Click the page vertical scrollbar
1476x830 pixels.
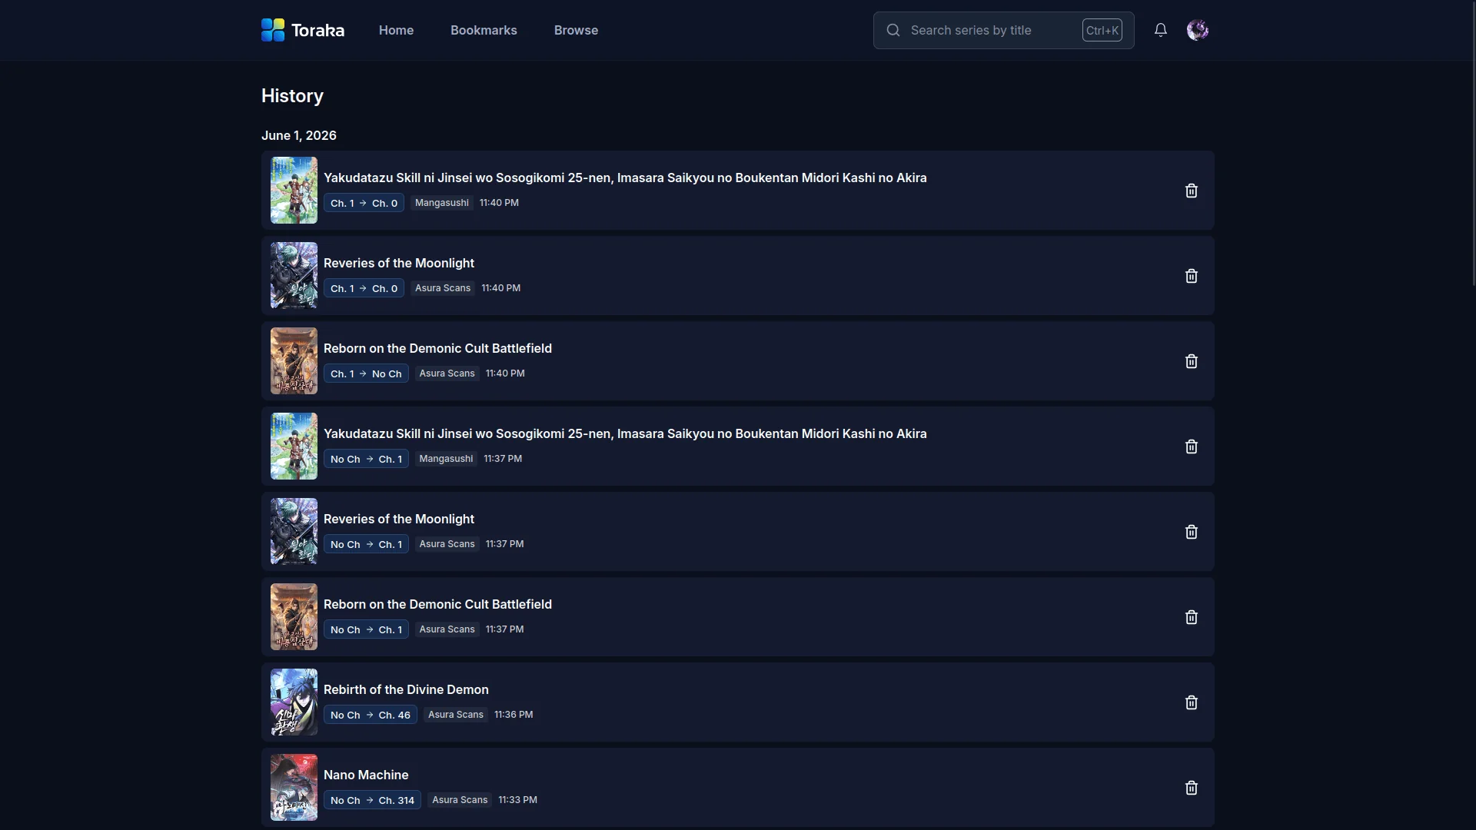[x=1473, y=144]
